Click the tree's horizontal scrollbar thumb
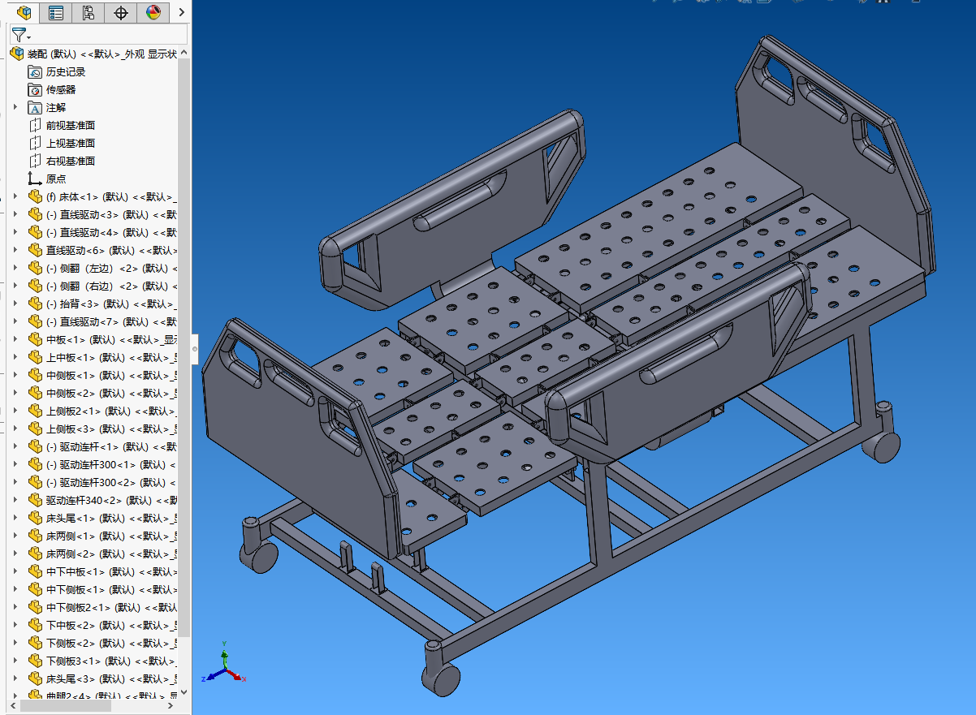The width and height of the screenshot is (976, 715). (65, 707)
